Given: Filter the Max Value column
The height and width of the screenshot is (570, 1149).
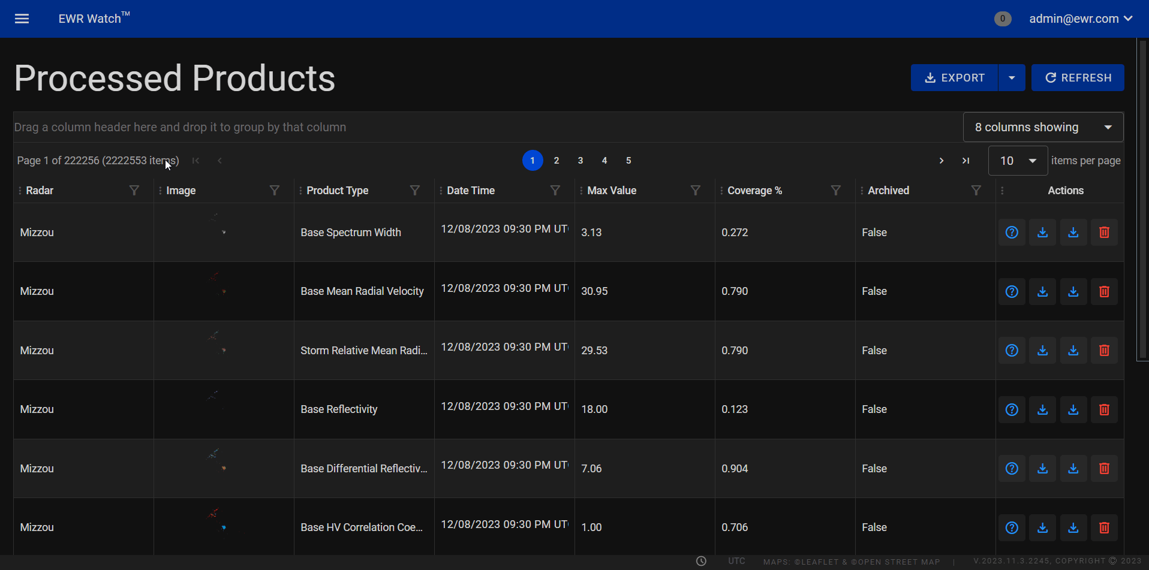Looking at the screenshot, I should (695, 191).
